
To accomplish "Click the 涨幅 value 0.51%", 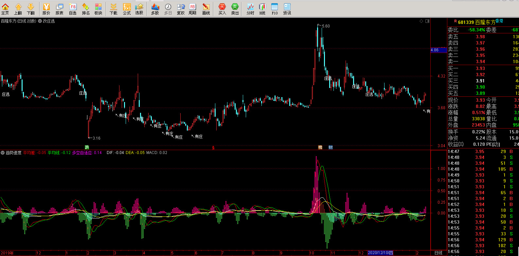I will (x=479, y=112).
